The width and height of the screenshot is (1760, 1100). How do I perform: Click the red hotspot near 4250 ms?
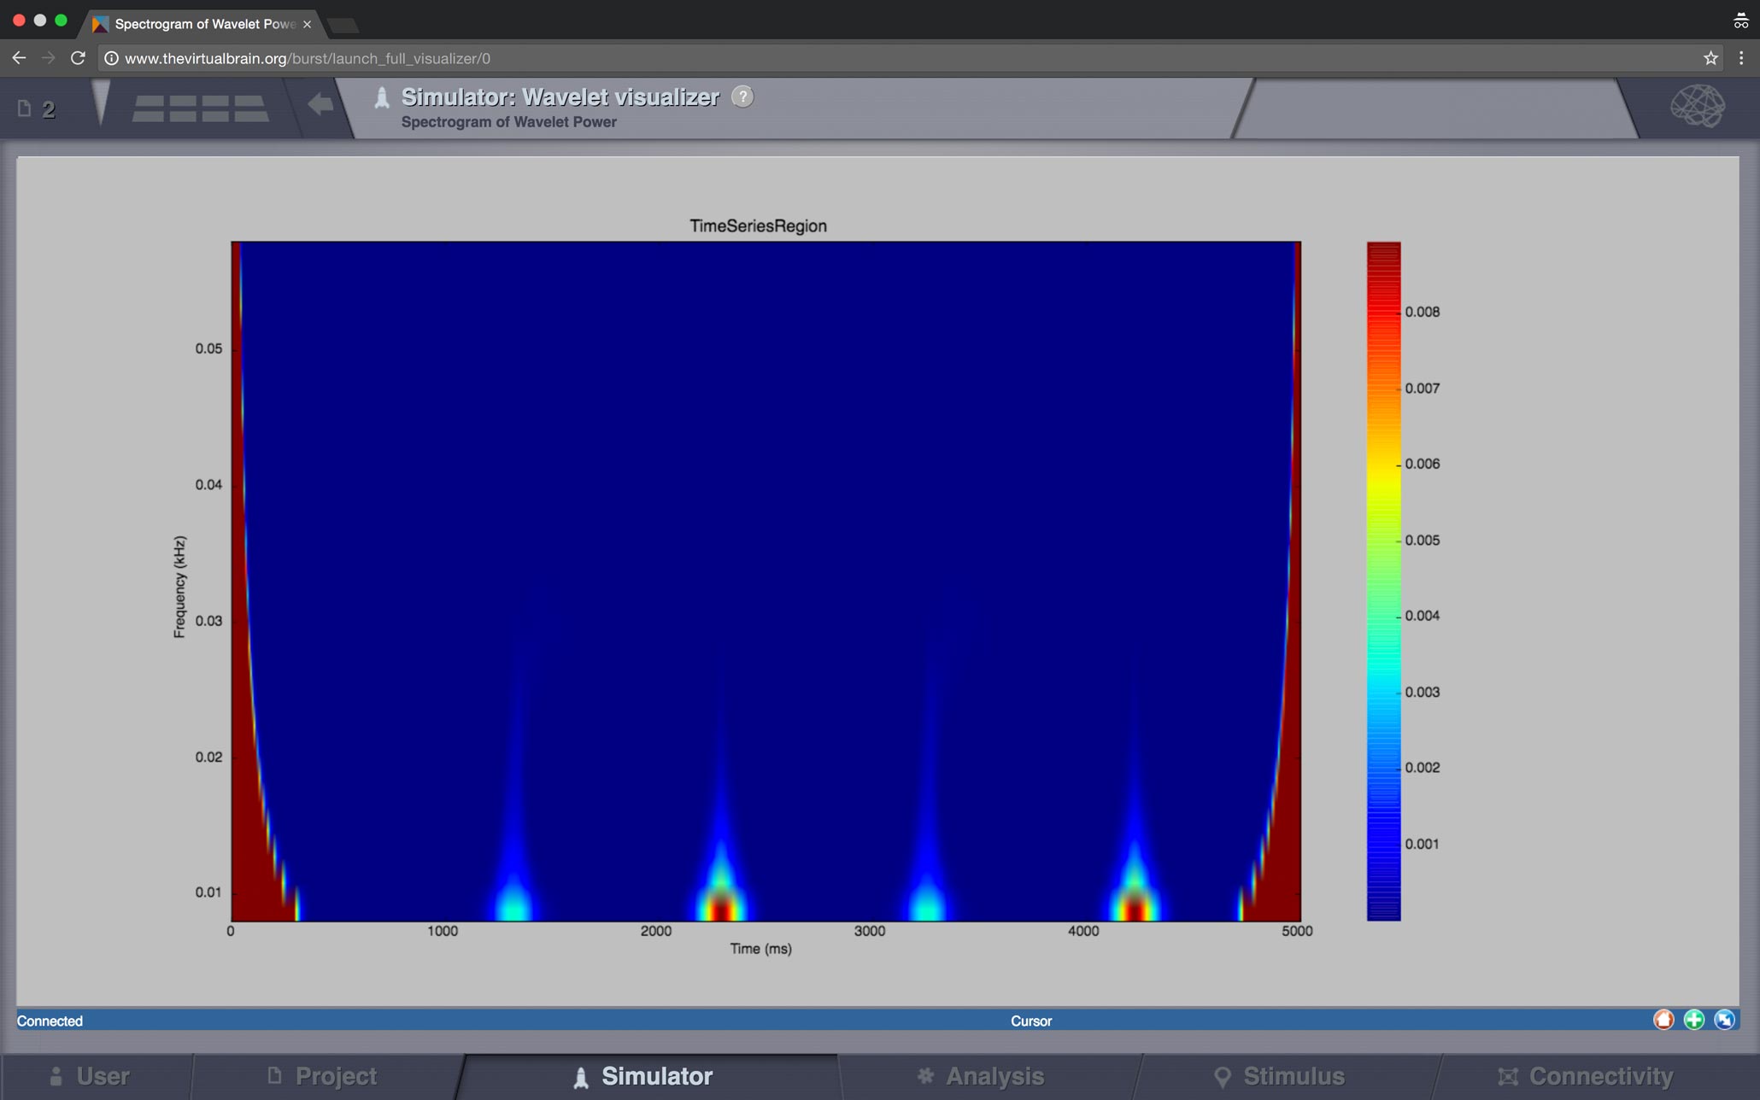[1135, 907]
